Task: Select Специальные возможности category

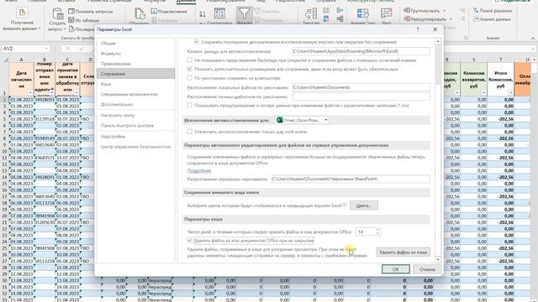Action: pyautogui.click(x=135, y=94)
